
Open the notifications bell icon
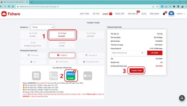click(164, 14)
